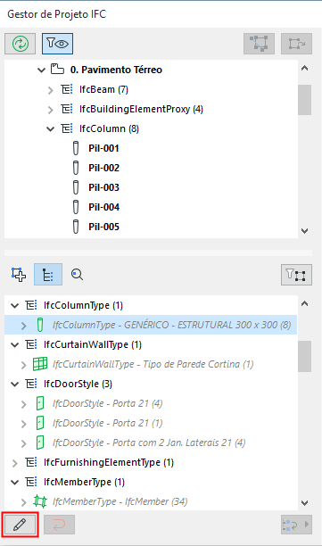Collapse the IfcCurtainWallType (1) group
The width and height of the screenshot is (322, 546).
click(14, 345)
